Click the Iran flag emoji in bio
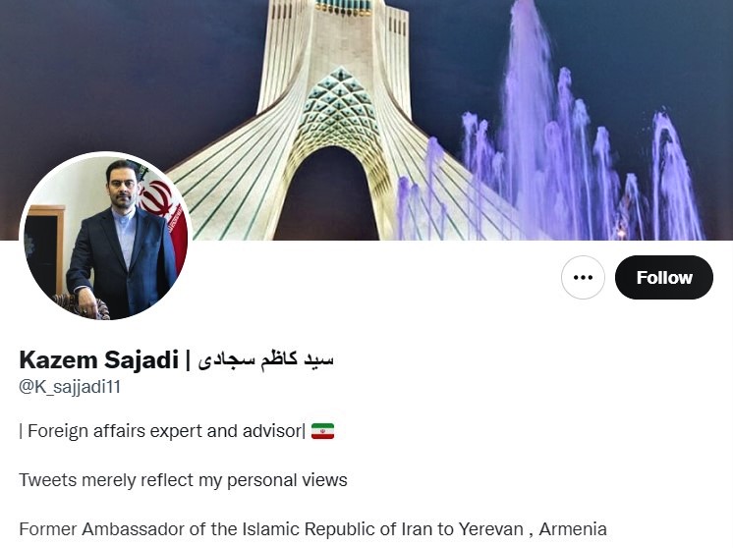The width and height of the screenshot is (733, 548). click(322, 431)
